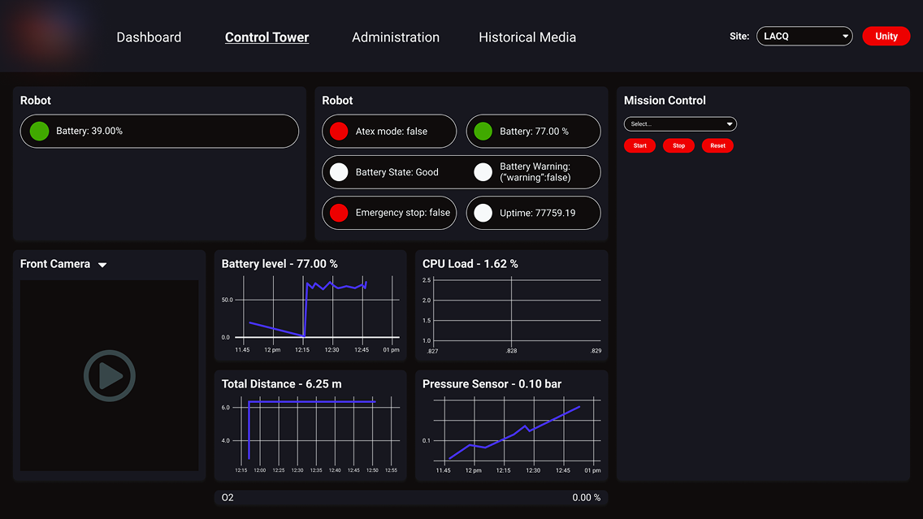This screenshot has height=519, width=923.
Task: Click the Stop mission button
Action: point(678,145)
